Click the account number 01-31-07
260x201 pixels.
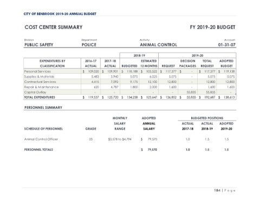pos(227,45)
